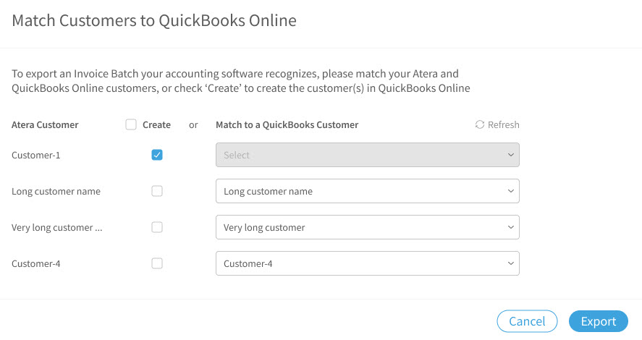The height and width of the screenshot is (340, 642).
Task: Click the Refresh circular arrows icon
Action: click(479, 124)
